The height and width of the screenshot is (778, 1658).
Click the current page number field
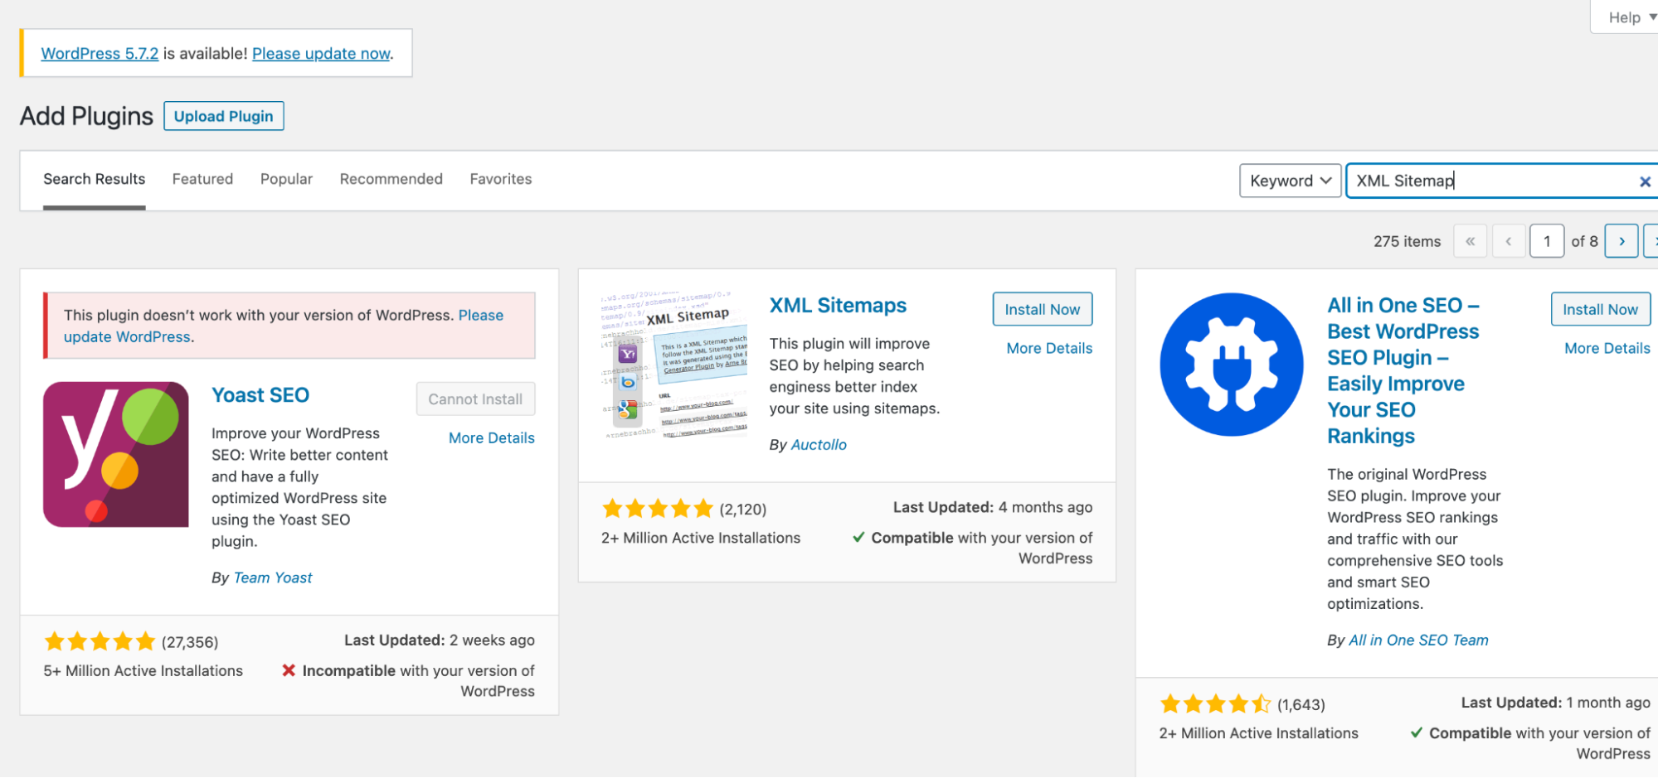pyautogui.click(x=1547, y=241)
